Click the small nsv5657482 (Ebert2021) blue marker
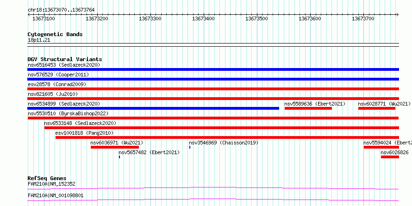412x206 pixels. tap(119, 157)
